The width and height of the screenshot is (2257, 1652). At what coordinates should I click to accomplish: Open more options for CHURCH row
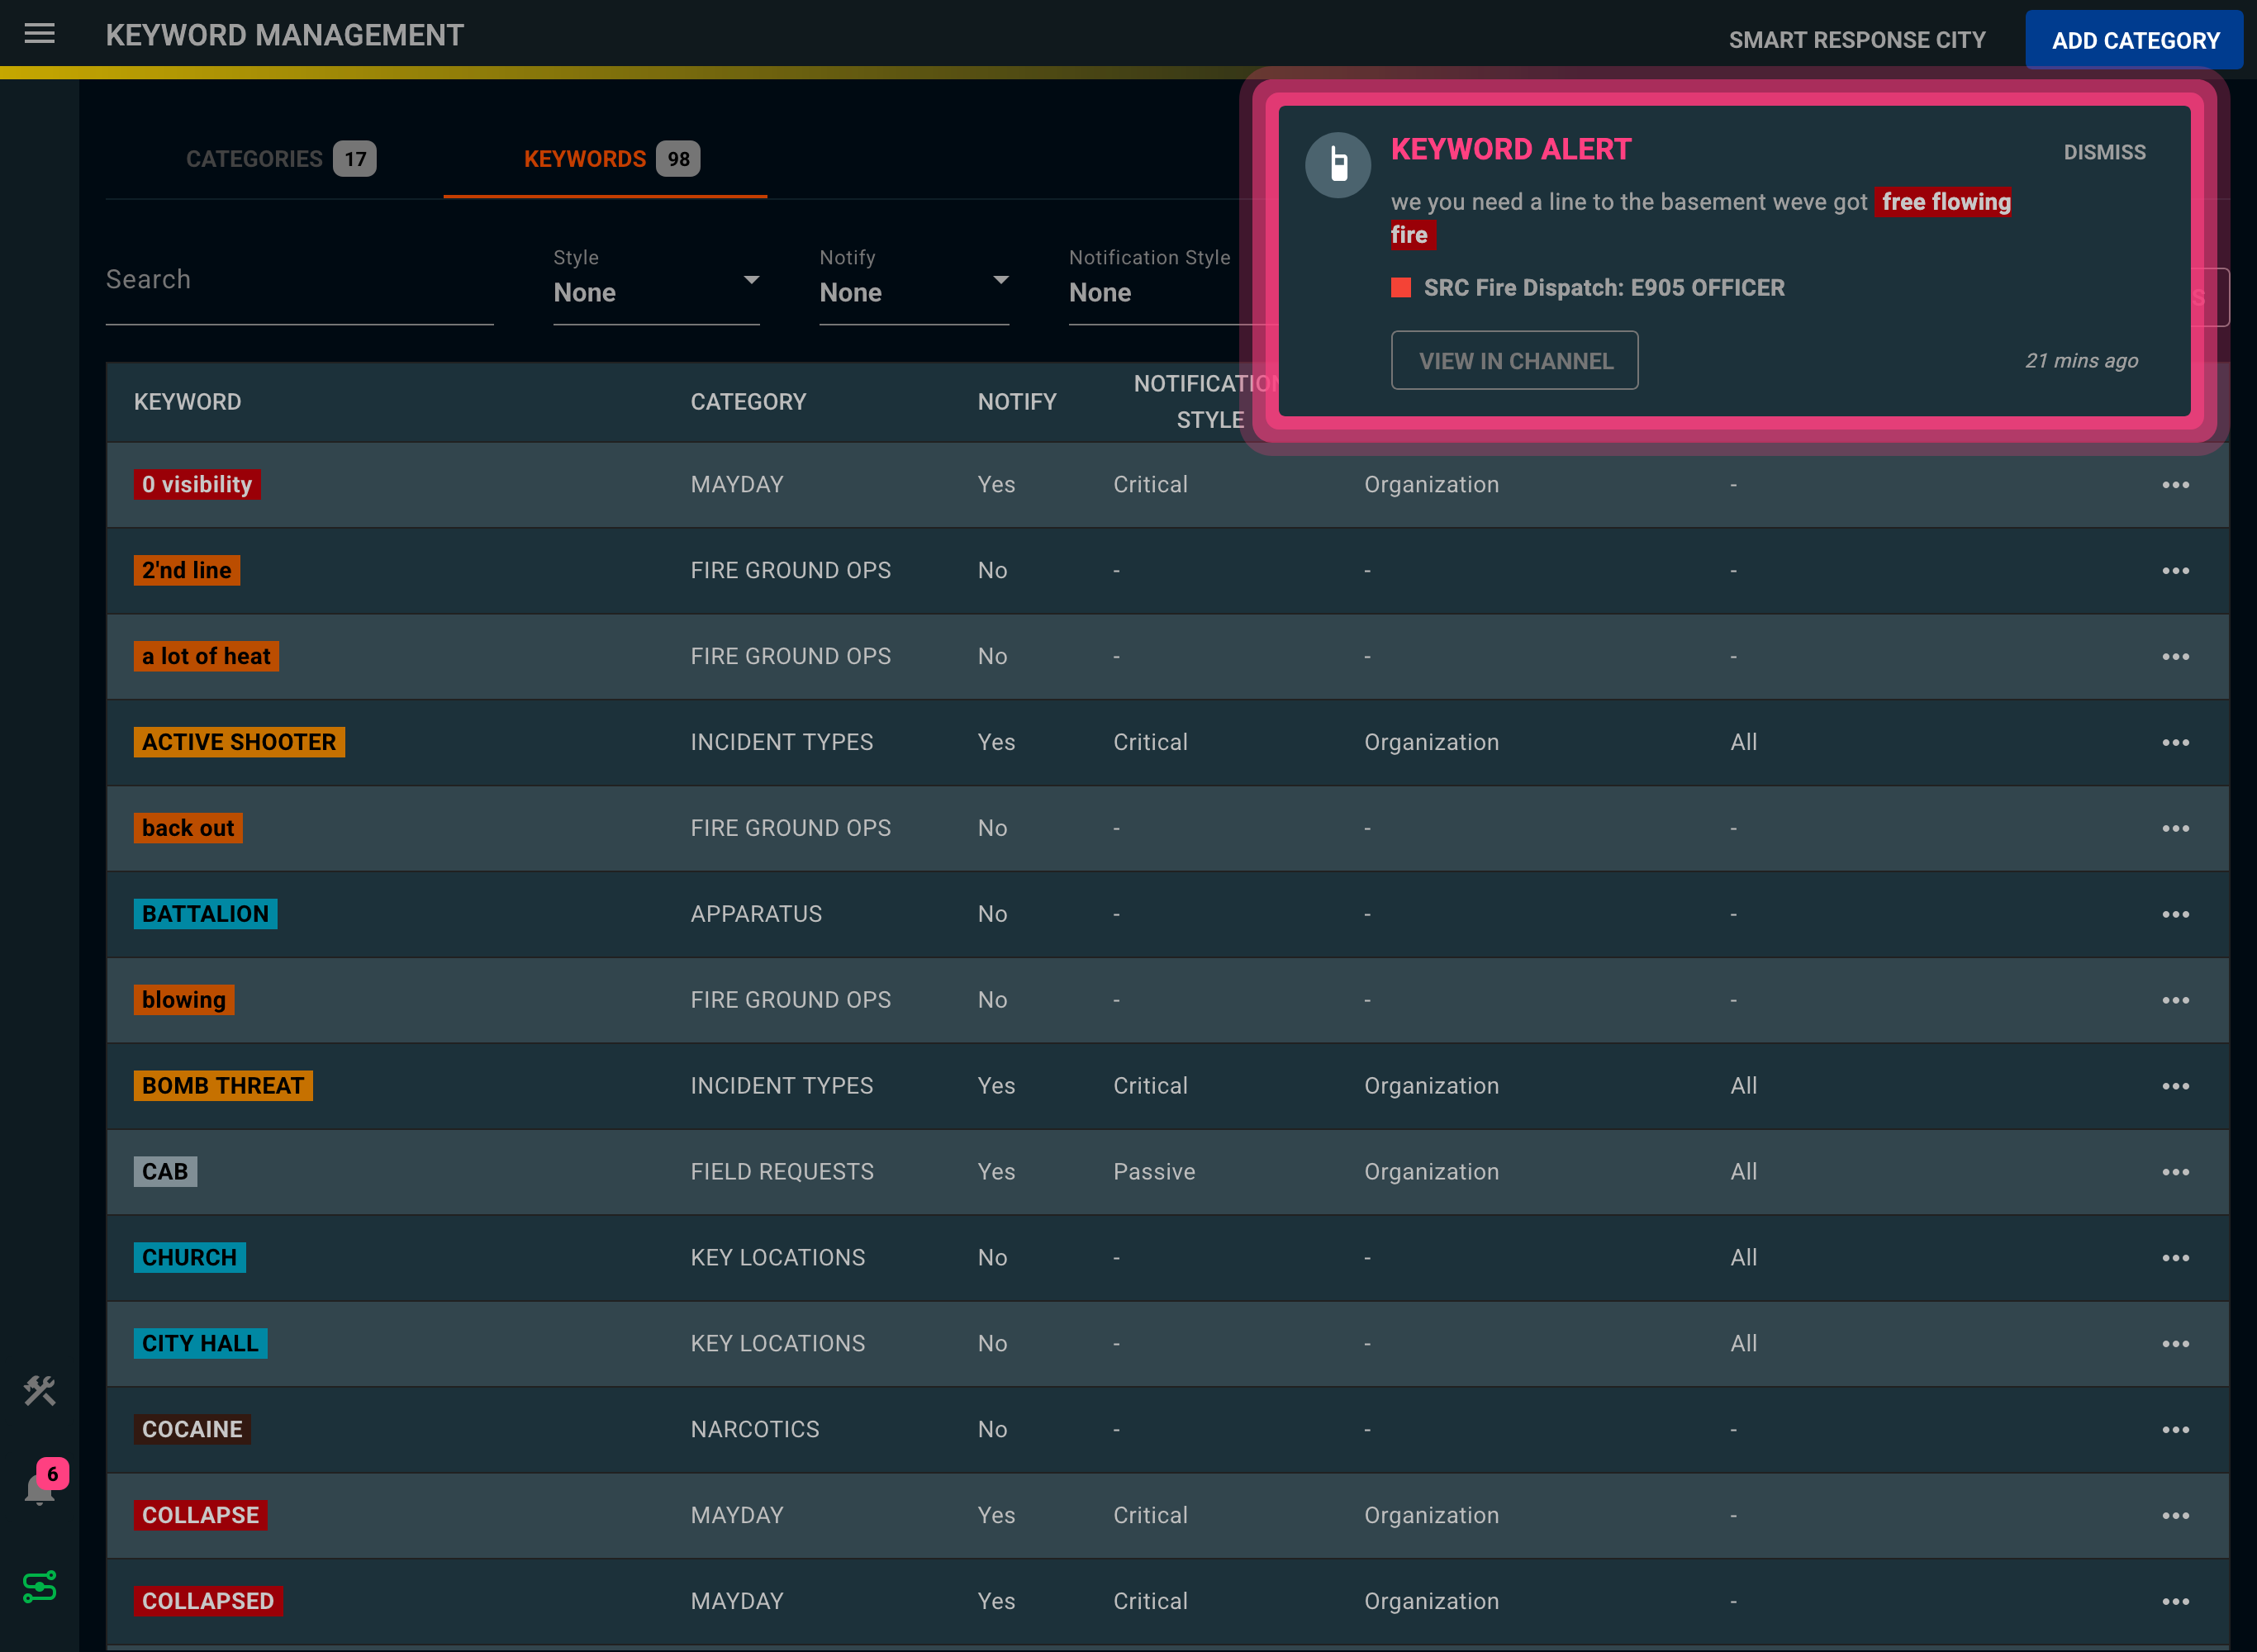pos(2175,1259)
